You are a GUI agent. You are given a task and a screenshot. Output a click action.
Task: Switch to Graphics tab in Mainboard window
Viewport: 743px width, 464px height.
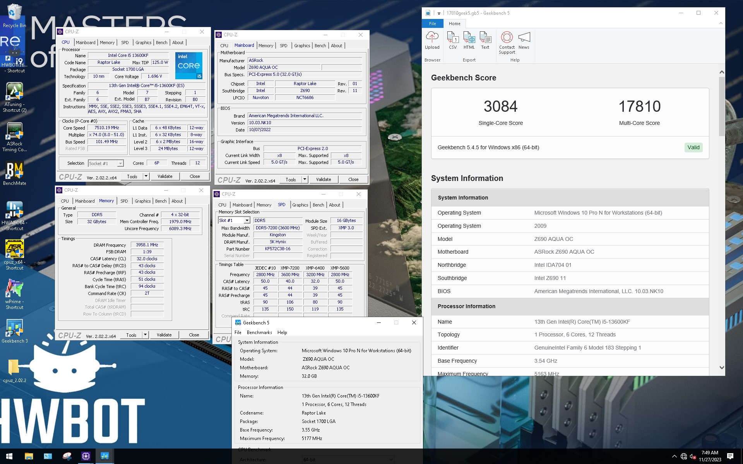(302, 46)
